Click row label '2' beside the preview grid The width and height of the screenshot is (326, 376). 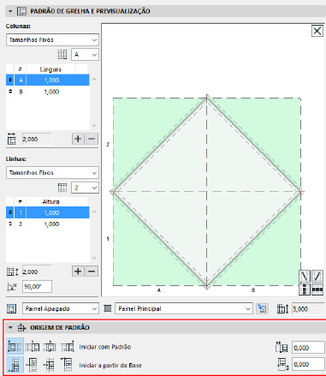(108, 145)
